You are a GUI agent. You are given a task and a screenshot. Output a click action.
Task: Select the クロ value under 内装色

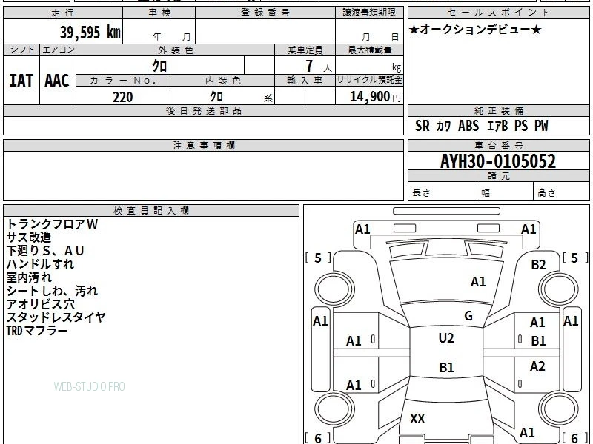coord(216,97)
